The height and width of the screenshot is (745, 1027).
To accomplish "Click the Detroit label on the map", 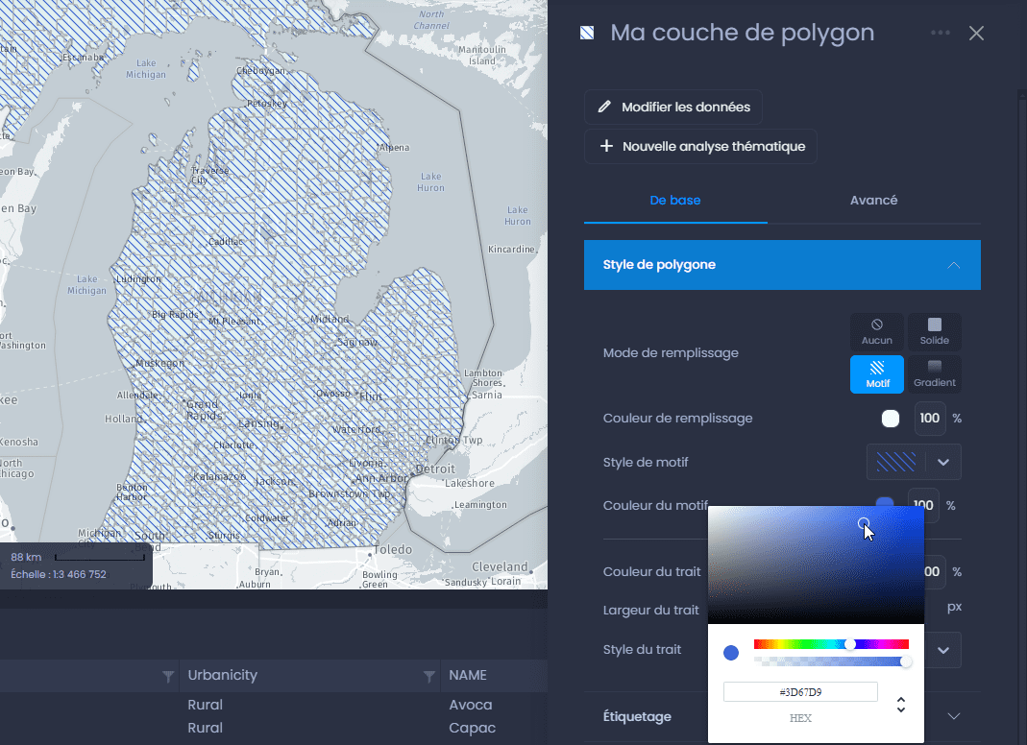I will click(x=435, y=469).
